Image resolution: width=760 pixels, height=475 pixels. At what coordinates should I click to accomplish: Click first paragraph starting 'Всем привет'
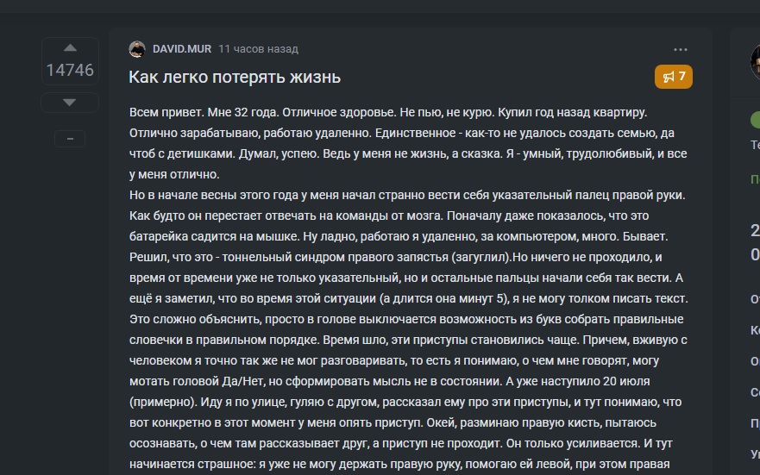(408, 143)
